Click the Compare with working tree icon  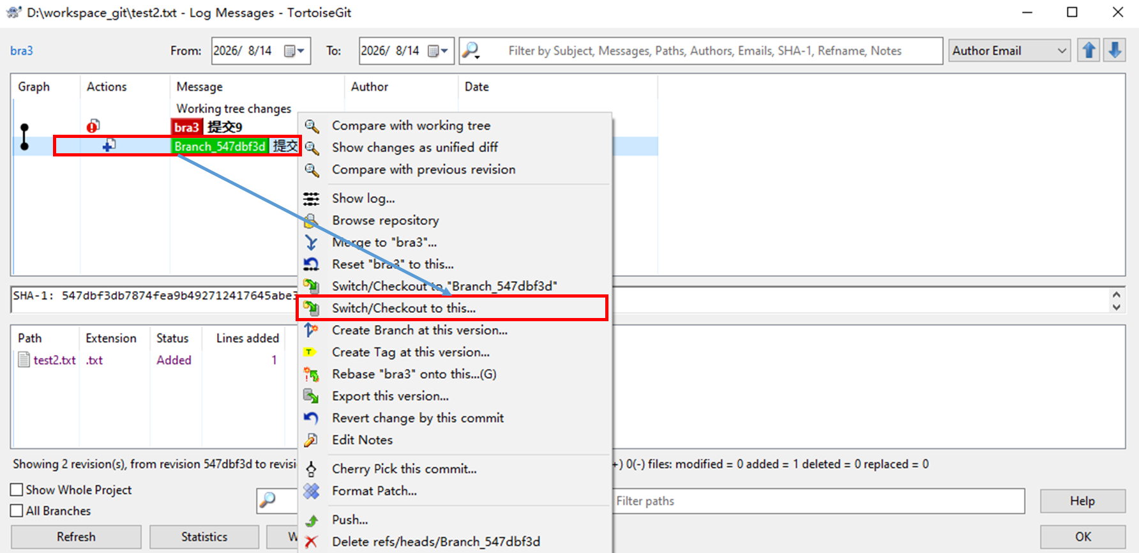[312, 126]
